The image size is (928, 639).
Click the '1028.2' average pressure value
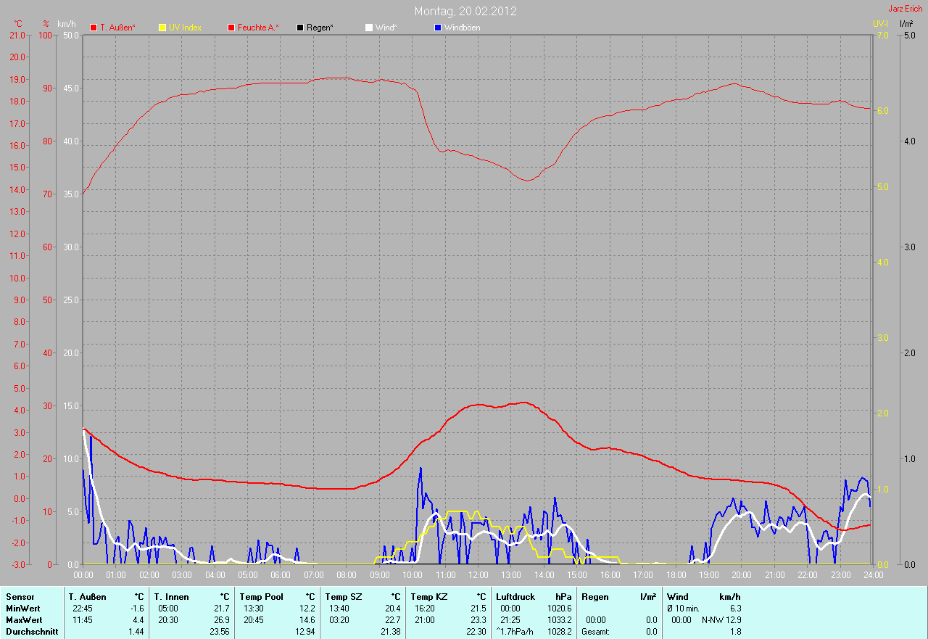pyautogui.click(x=559, y=632)
